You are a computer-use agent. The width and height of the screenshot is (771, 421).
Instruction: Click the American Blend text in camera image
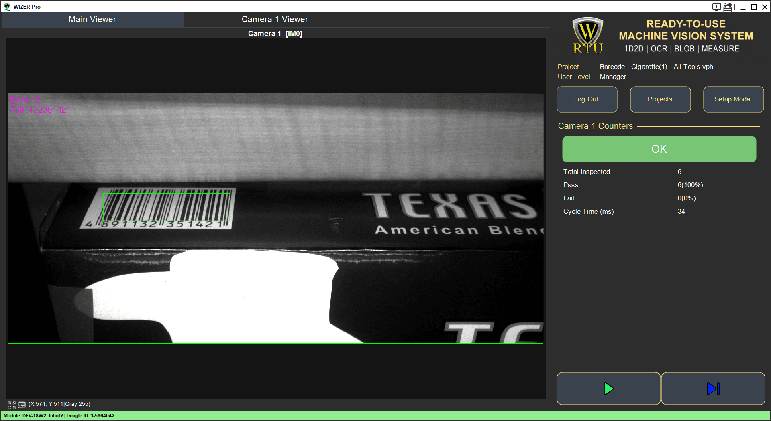click(459, 230)
